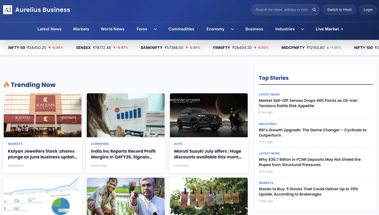Open the Commodities menu item
The width and height of the screenshot is (379, 215).
coord(181,29)
